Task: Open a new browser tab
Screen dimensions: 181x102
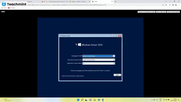Action: point(115,2)
